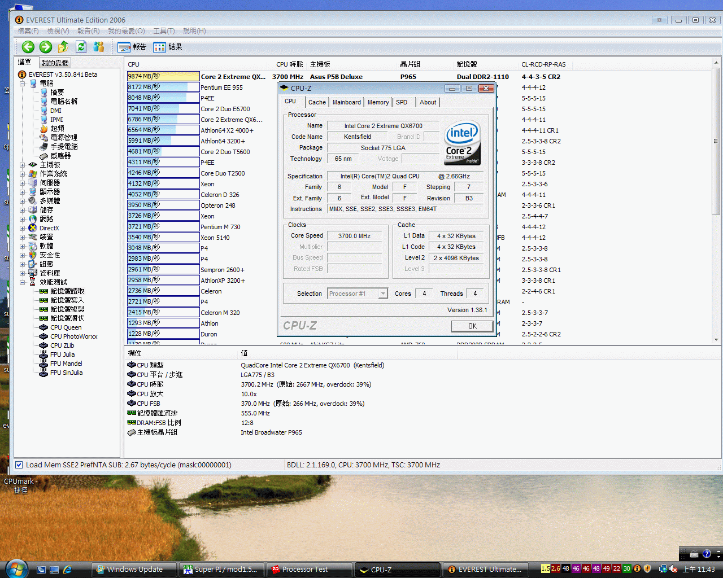723x578 pixels.
Task: Open the CPU Queen benchmark
Action: coord(60,327)
